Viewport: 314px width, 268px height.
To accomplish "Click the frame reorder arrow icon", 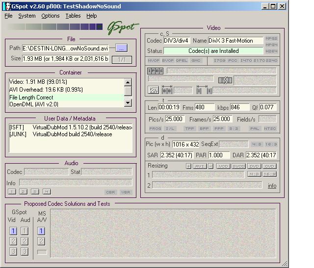I will tap(225, 80).
